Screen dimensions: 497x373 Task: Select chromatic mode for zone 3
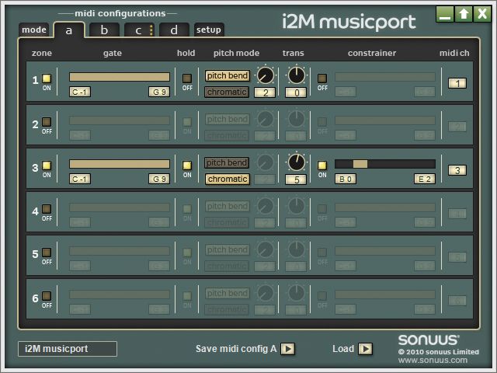coord(227,179)
